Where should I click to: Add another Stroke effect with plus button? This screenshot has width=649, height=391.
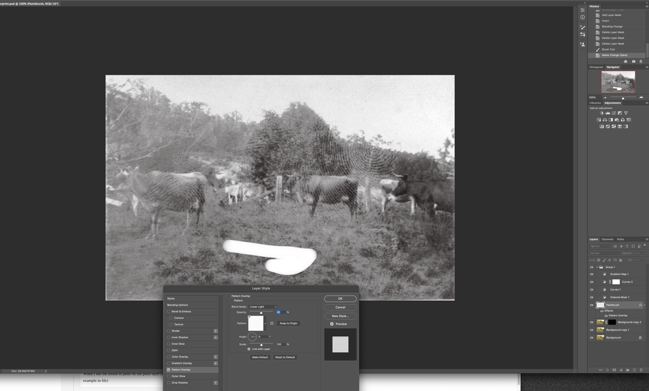[215, 331]
